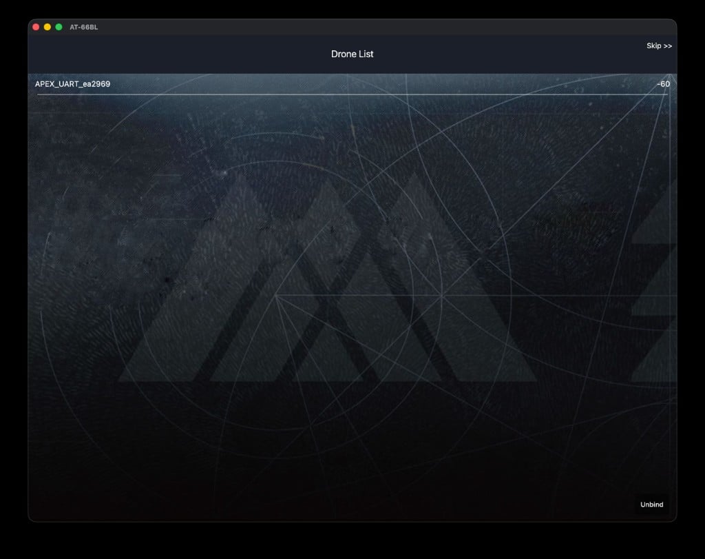Maximize the AT-66BL window
The height and width of the screenshot is (559, 705).
tap(59, 27)
